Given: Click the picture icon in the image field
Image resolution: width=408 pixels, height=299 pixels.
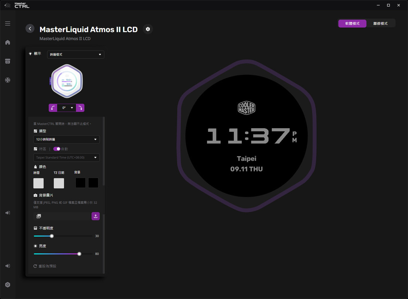Looking at the screenshot, I should point(39,216).
